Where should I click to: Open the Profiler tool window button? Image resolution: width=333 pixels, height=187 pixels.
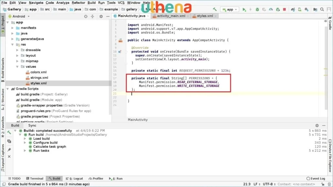96,179
